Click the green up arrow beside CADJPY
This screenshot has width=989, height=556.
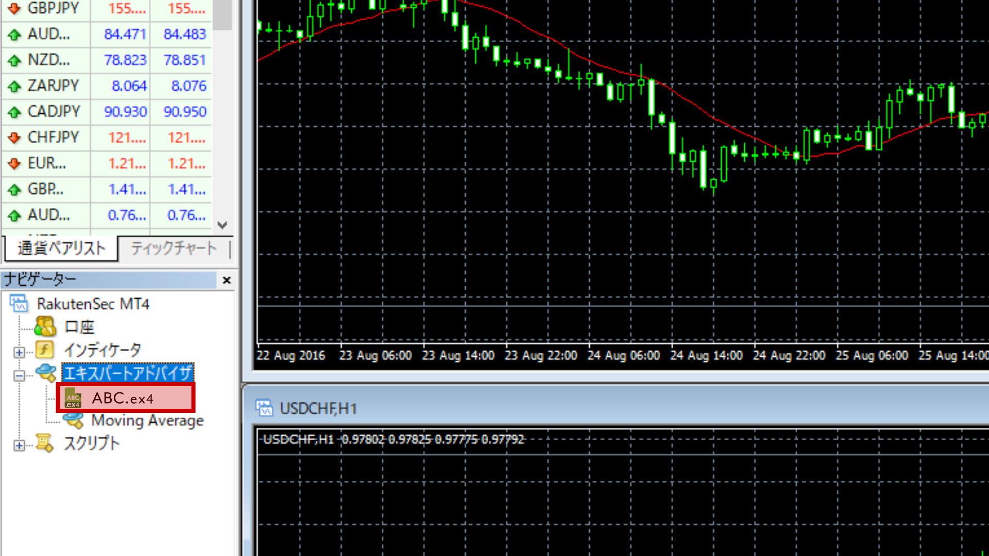[14, 112]
